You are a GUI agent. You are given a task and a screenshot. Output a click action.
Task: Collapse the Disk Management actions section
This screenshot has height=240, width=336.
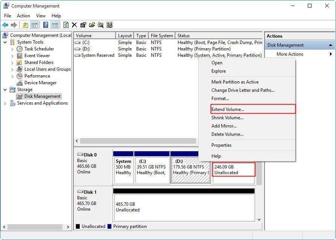[x=330, y=45]
